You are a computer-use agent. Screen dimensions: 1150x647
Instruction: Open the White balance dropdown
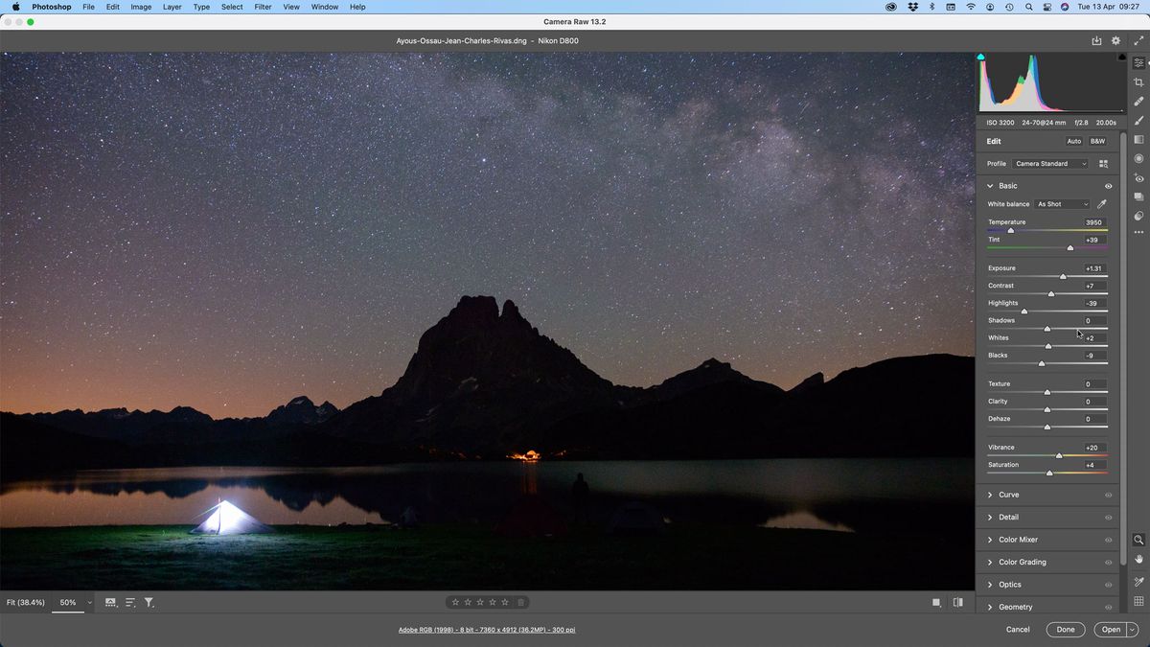tap(1061, 203)
